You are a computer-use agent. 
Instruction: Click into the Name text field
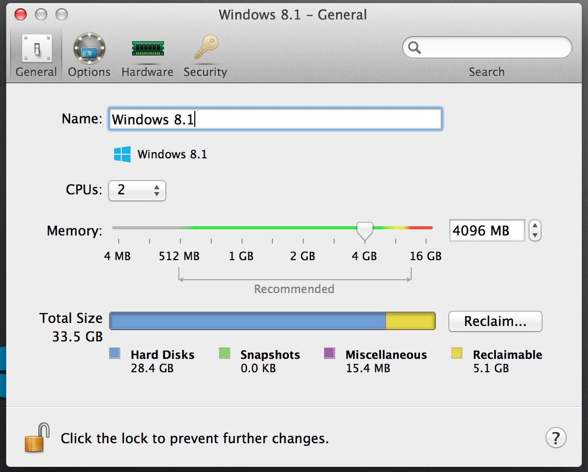(275, 119)
